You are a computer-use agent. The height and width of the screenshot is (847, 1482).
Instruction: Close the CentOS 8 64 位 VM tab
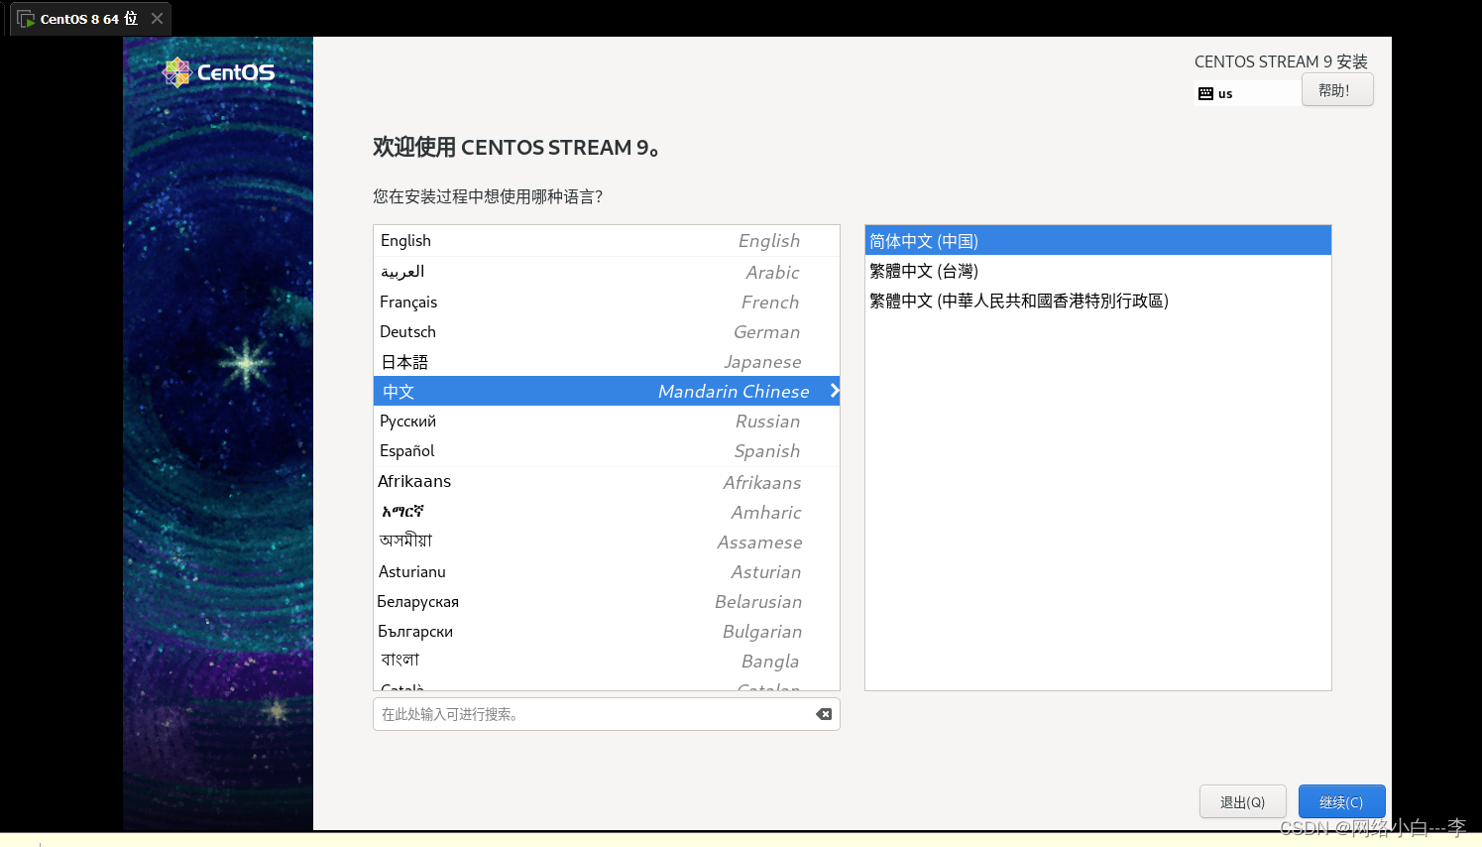[x=157, y=19]
